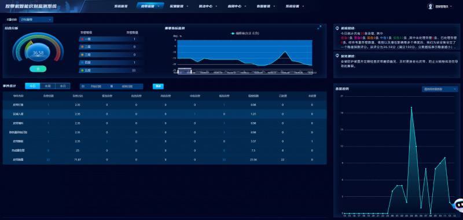Open the 算法中心 navigation menu
This screenshot has width=463, height=220.
pos(205,6)
